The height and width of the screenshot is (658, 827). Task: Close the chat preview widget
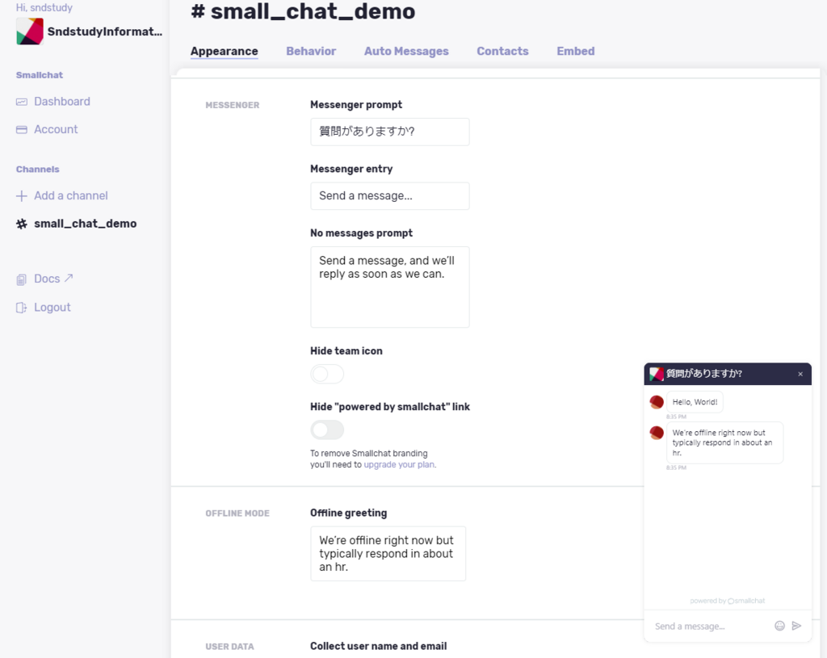pos(800,374)
